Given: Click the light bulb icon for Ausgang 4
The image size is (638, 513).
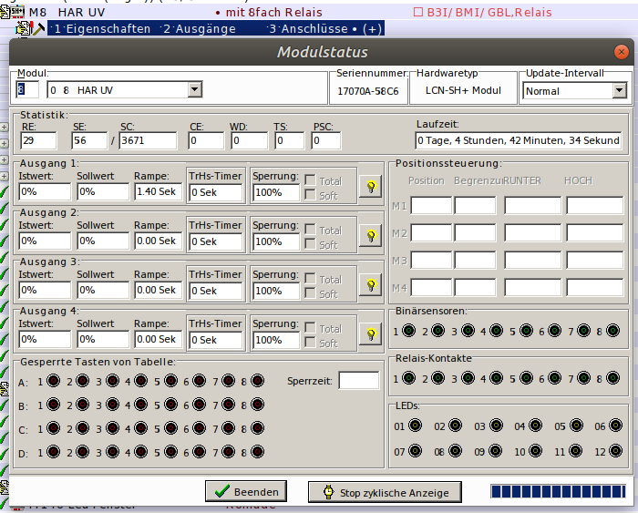Looking at the screenshot, I should (x=371, y=333).
